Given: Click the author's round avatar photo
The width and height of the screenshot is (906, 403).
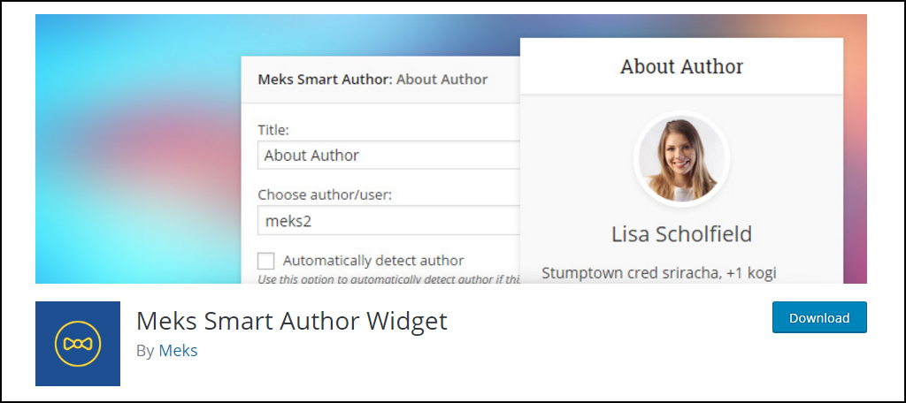Looking at the screenshot, I should tap(682, 159).
